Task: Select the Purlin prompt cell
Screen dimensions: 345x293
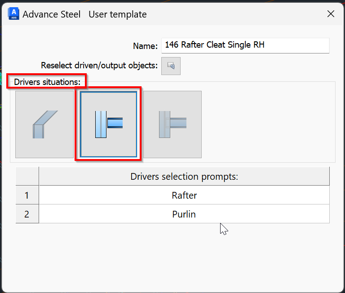Action: 184,214
